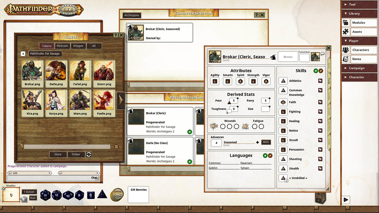Mark the first Wound circle

pos(223,126)
